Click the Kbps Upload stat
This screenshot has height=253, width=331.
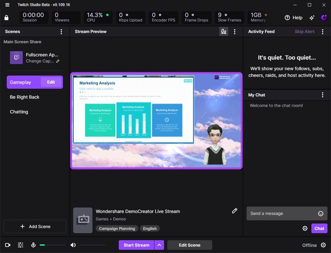click(131, 17)
